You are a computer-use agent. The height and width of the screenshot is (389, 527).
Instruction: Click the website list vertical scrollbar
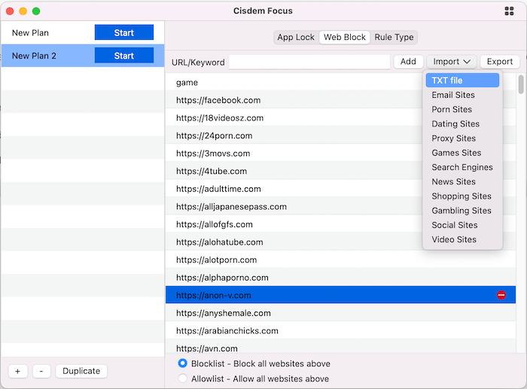click(521, 84)
